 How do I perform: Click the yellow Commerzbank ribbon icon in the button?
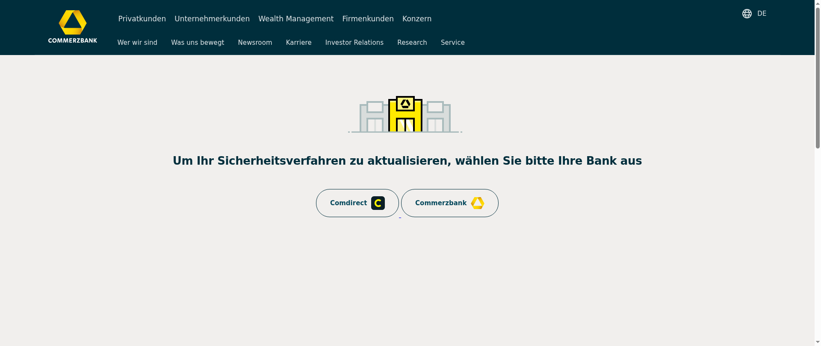click(478, 203)
